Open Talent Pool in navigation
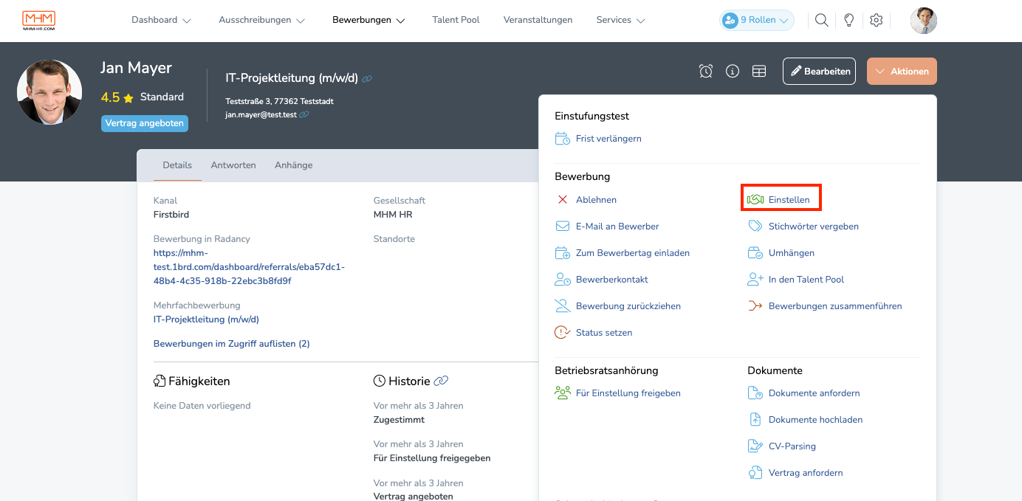 [x=456, y=20]
